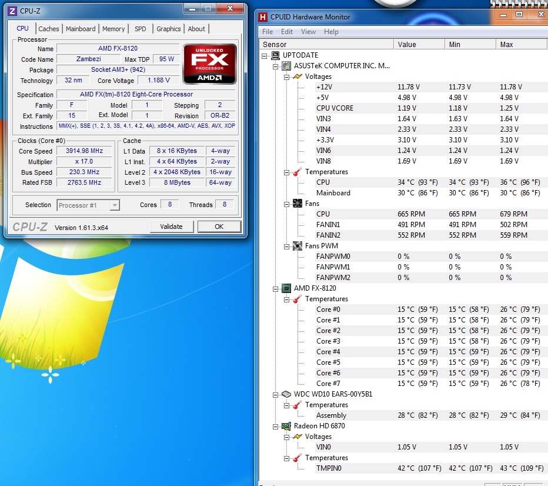Click the AMD FX-8120 chip icon

point(286,288)
